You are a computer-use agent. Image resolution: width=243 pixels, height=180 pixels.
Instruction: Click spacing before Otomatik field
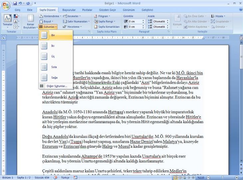click(x=159, y=21)
